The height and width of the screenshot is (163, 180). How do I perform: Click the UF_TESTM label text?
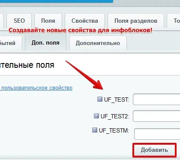tap(114, 130)
